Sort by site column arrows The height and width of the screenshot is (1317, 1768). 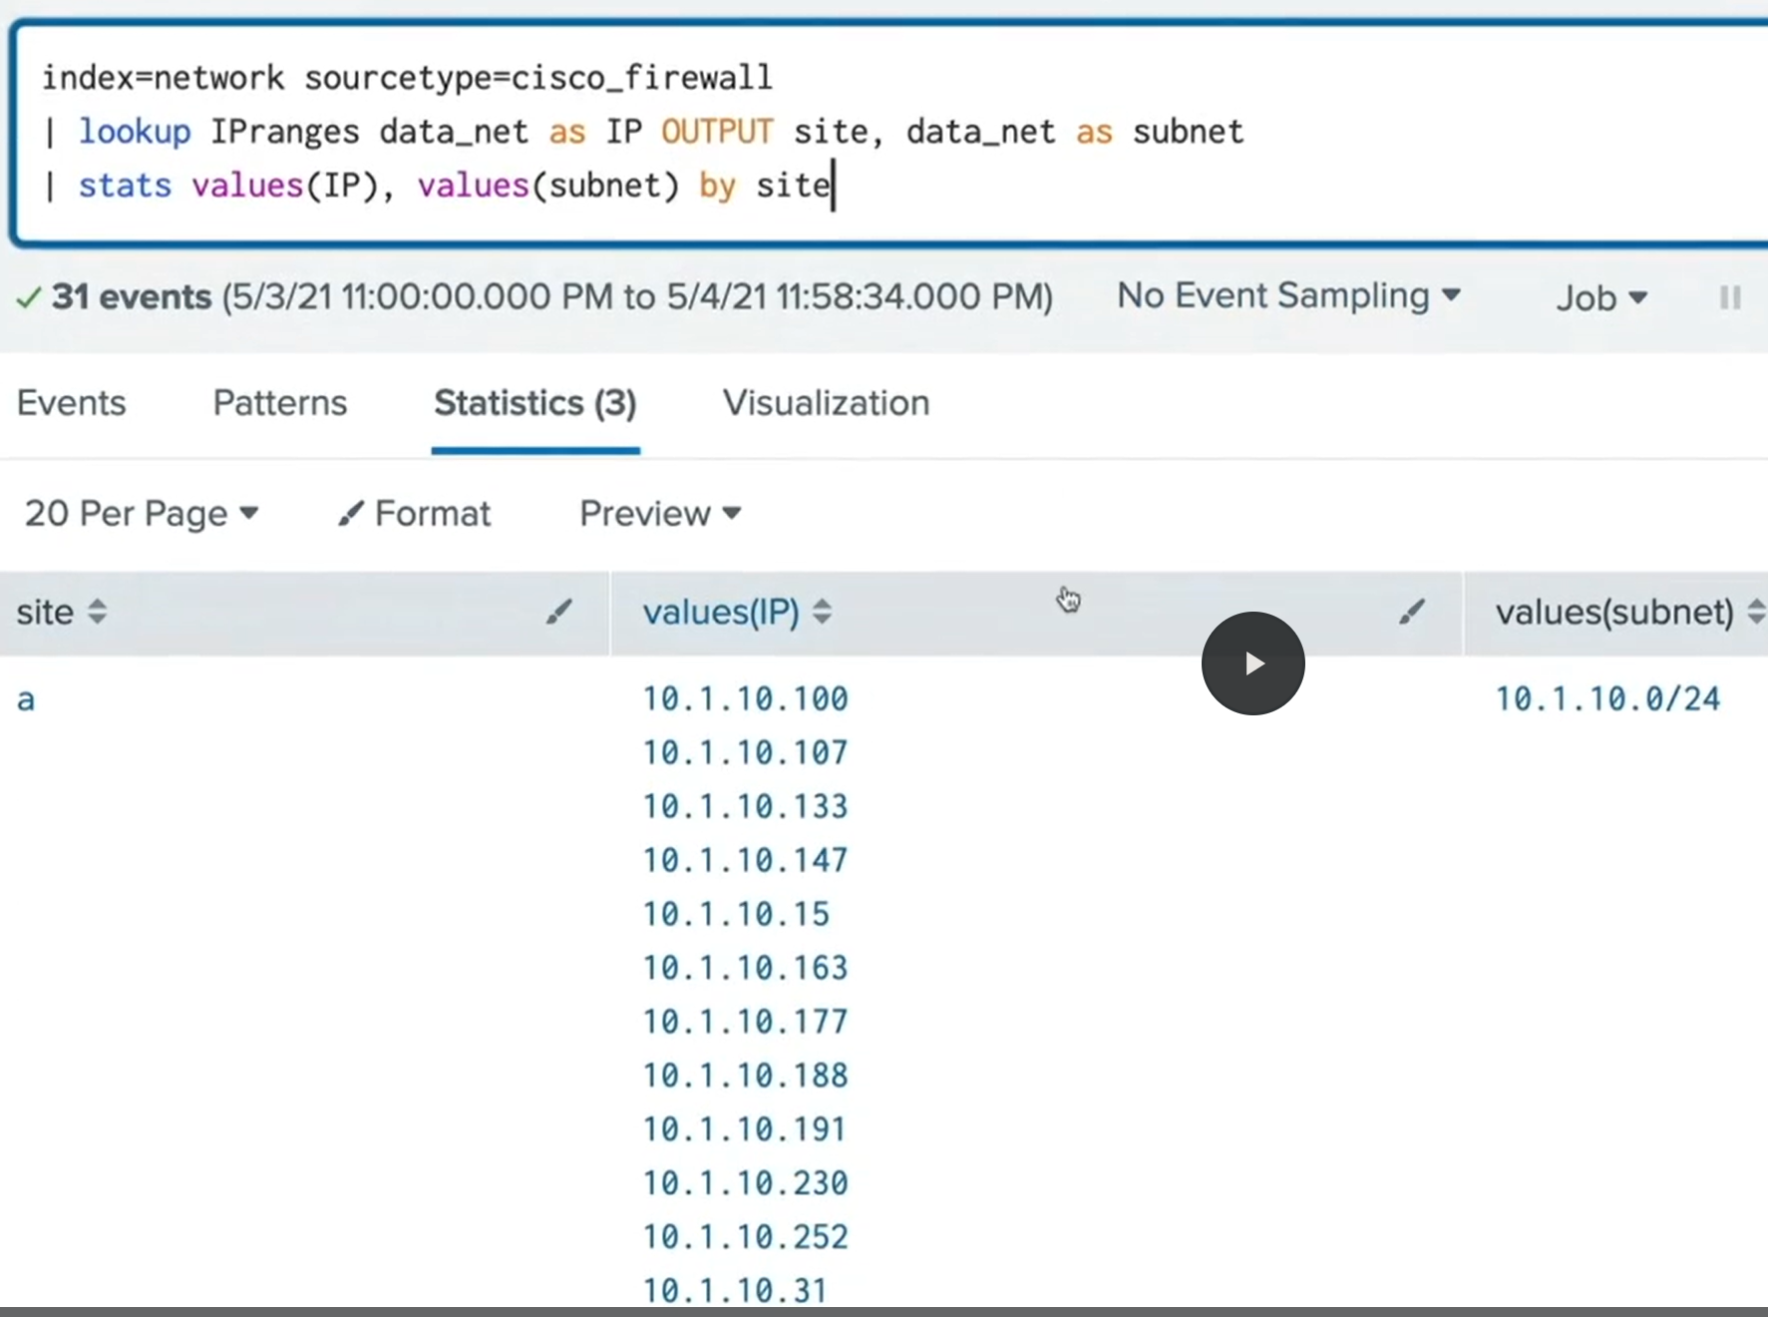tap(97, 612)
